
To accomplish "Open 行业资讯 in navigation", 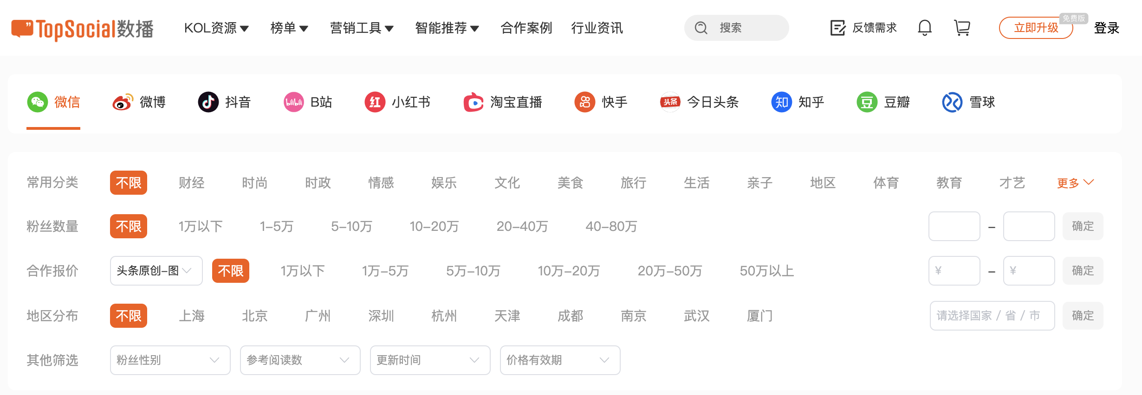I will [597, 28].
